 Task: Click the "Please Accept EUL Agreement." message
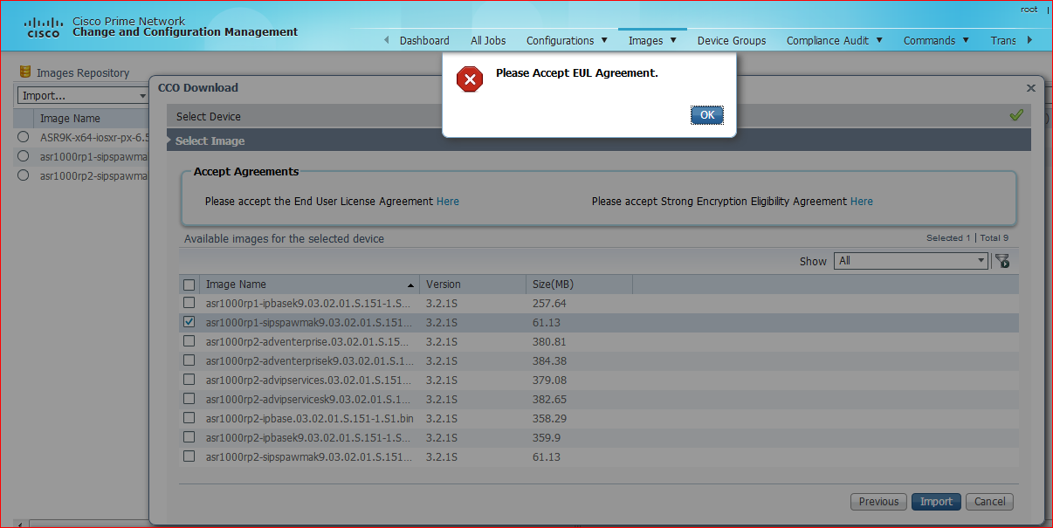[x=577, y=73]
